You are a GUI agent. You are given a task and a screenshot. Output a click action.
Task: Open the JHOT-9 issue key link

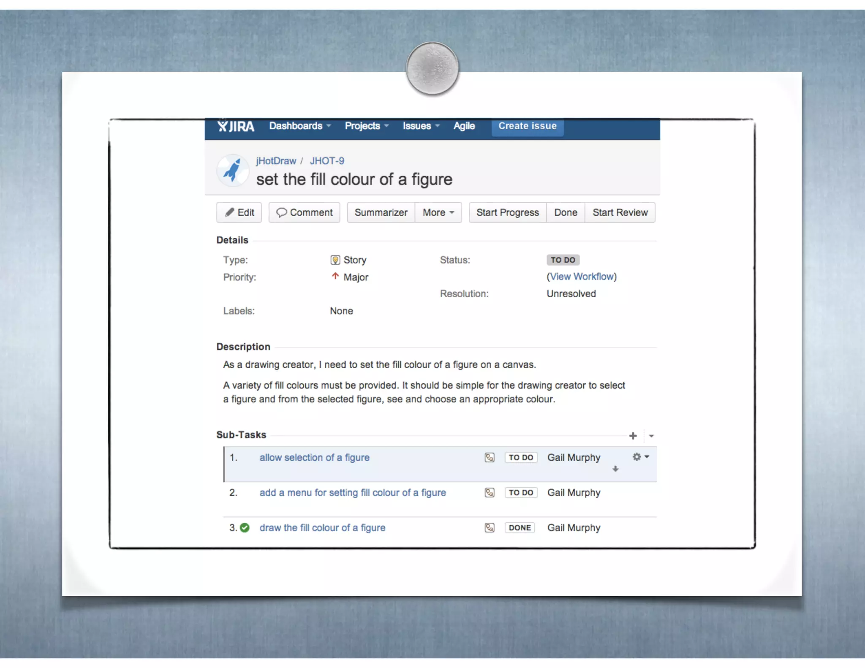point(327,161)
